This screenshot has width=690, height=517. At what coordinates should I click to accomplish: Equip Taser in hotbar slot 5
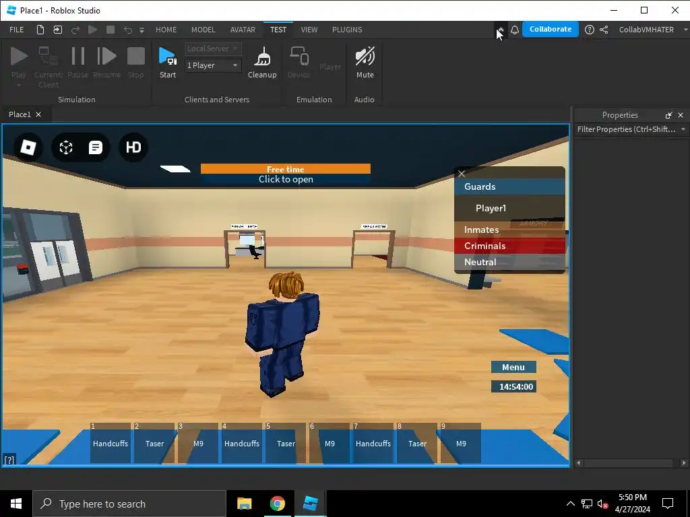(x=286, y=443)
